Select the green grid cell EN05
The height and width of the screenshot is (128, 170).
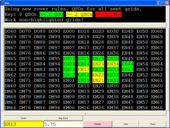69,58
